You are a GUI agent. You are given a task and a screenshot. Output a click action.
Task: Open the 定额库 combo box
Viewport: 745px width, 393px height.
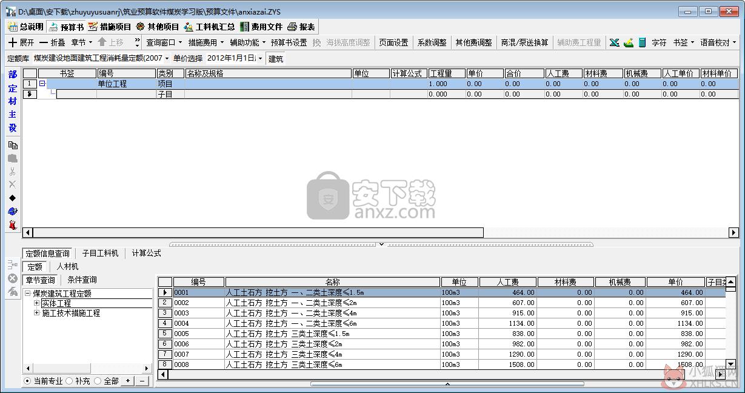[x=101, y=58]
